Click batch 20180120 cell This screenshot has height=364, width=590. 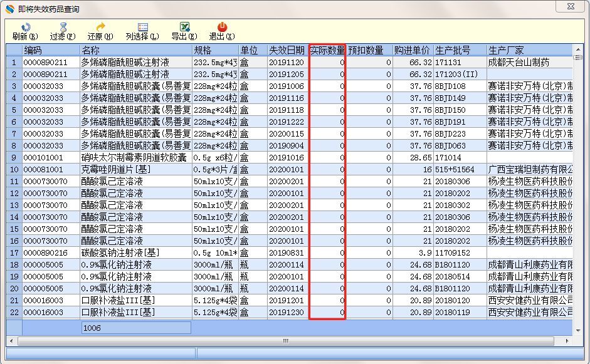tap(460, 301)
